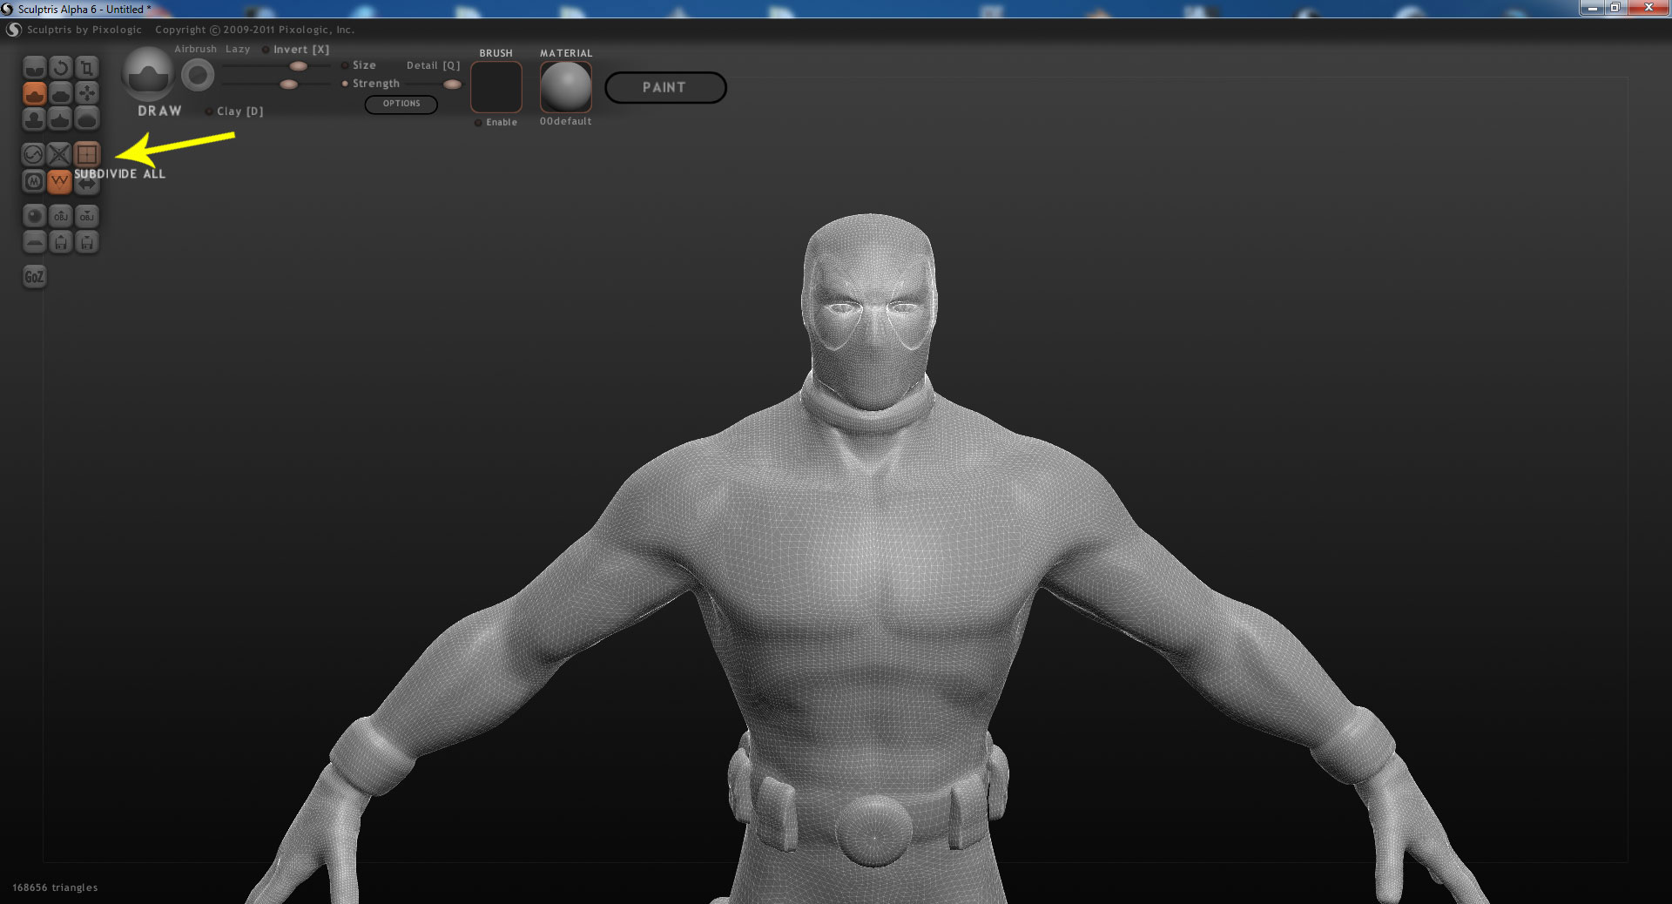
Task: Click the Strength slider handle
Action: tap(289, 84)
